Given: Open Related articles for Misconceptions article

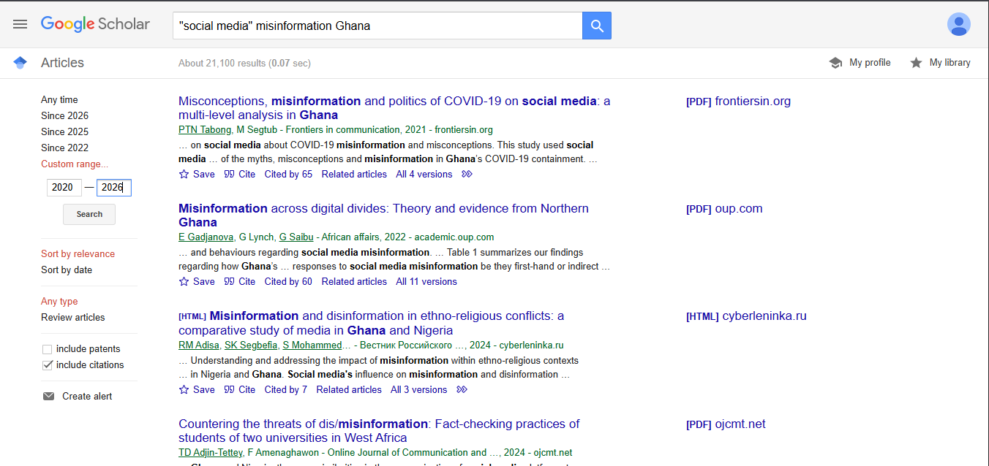Looking at the screenshot, I should coord(354,174).
